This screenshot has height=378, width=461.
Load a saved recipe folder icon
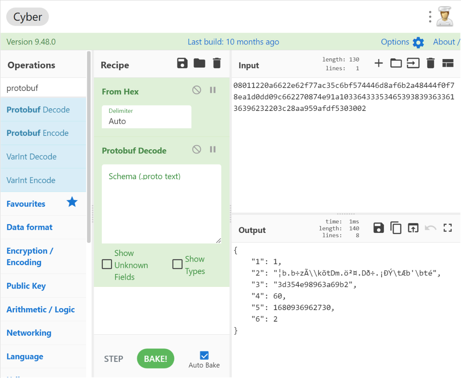(199, 63)
